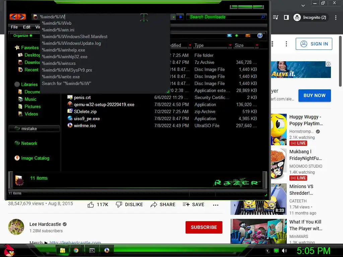Choose %windir%\winsxs suggestion
This screenshot has height=257, width=343.
pyautogui.click(x=105, y=63)
